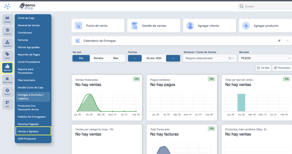
Task: Open the Compras sidebar icon
Action: tap(7, 31)
